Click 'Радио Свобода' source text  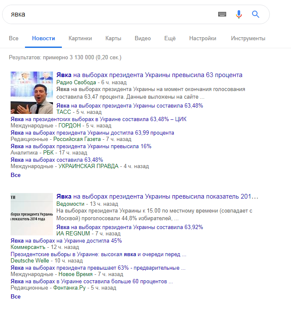[x=76, y=83]
